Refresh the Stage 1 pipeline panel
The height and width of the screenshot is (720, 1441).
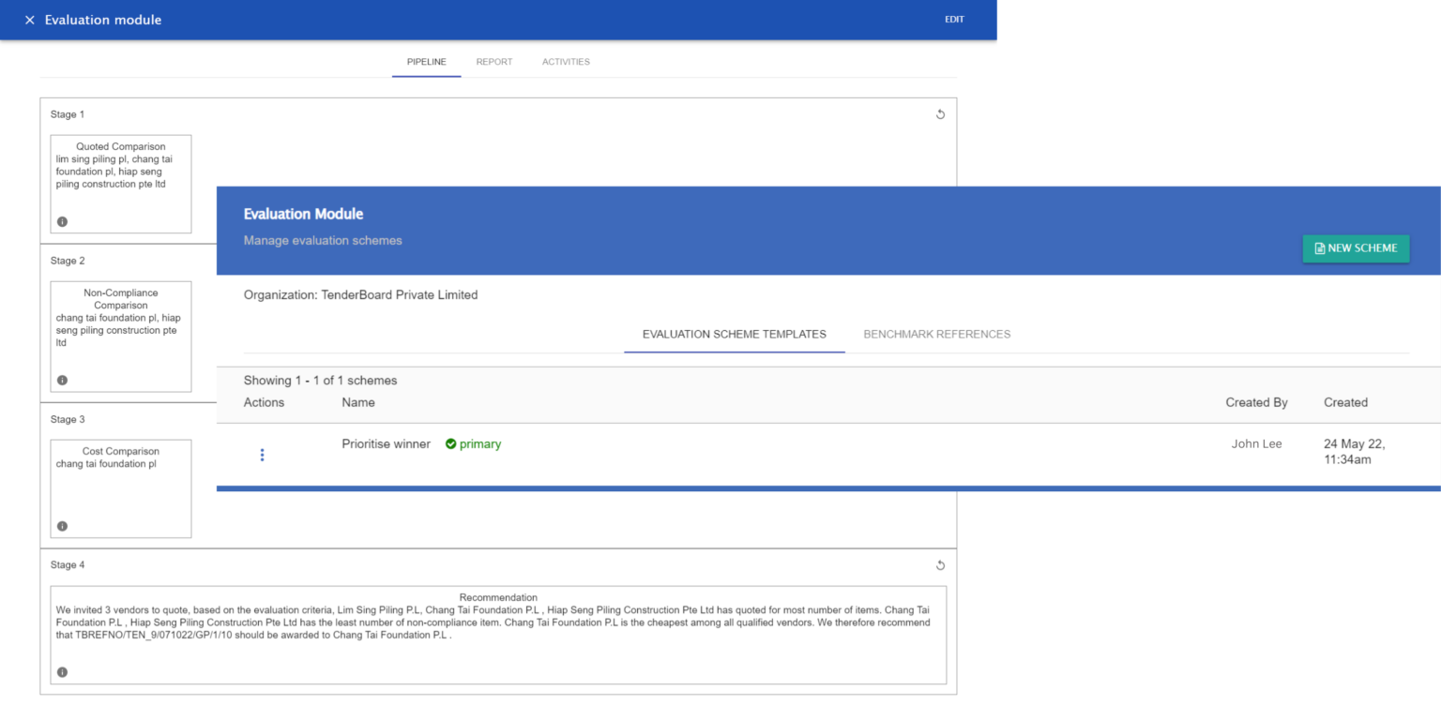(x=940, y=113)
